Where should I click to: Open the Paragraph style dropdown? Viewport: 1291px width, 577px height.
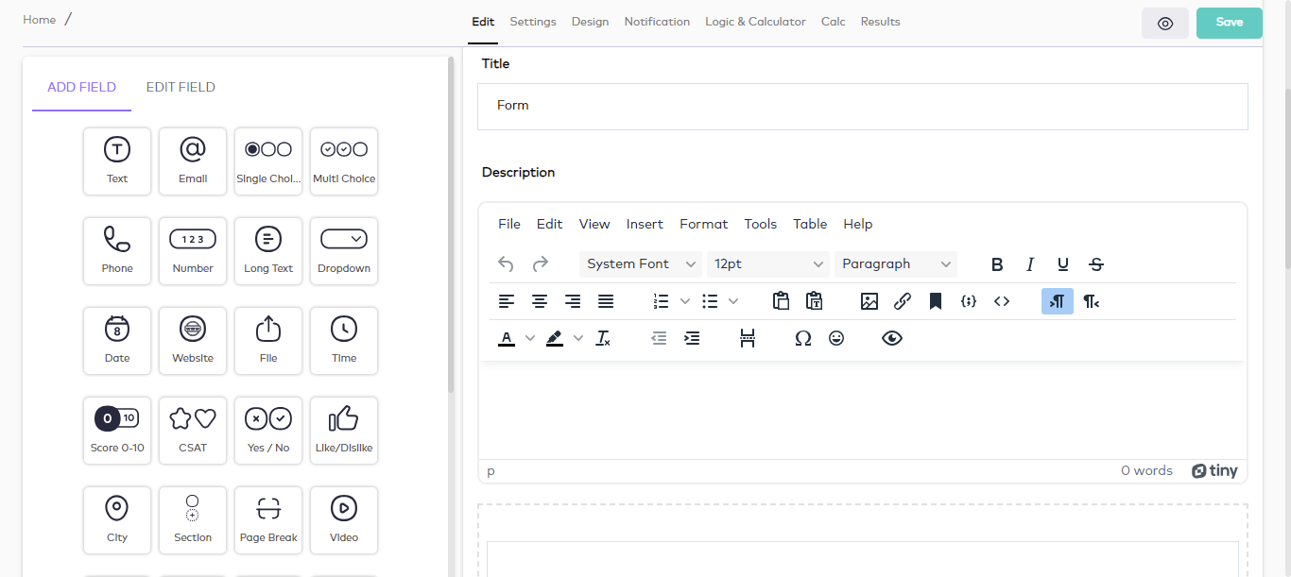click(x=894, y=263)
